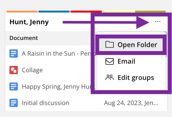
Task: Open Happy Spring, Jenny Hunt document
Action: click(59, 87)
